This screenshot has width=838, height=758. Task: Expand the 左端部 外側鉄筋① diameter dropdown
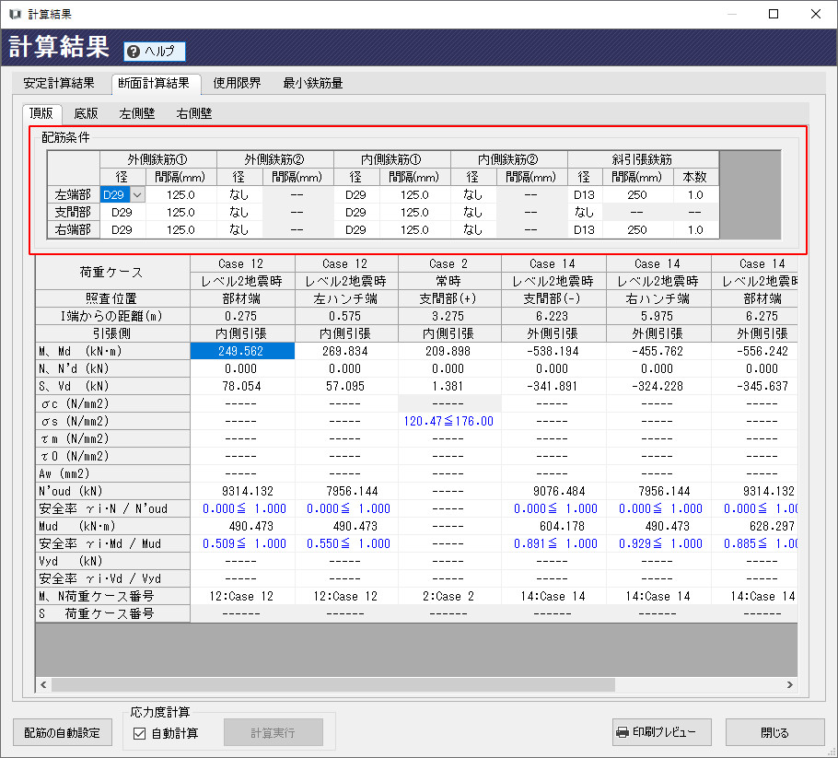tap(137, 195)
